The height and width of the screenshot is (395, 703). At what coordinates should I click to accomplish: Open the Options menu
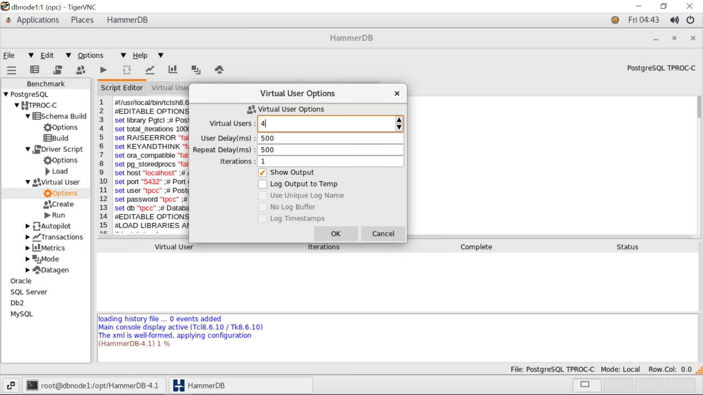click(90, 55)
